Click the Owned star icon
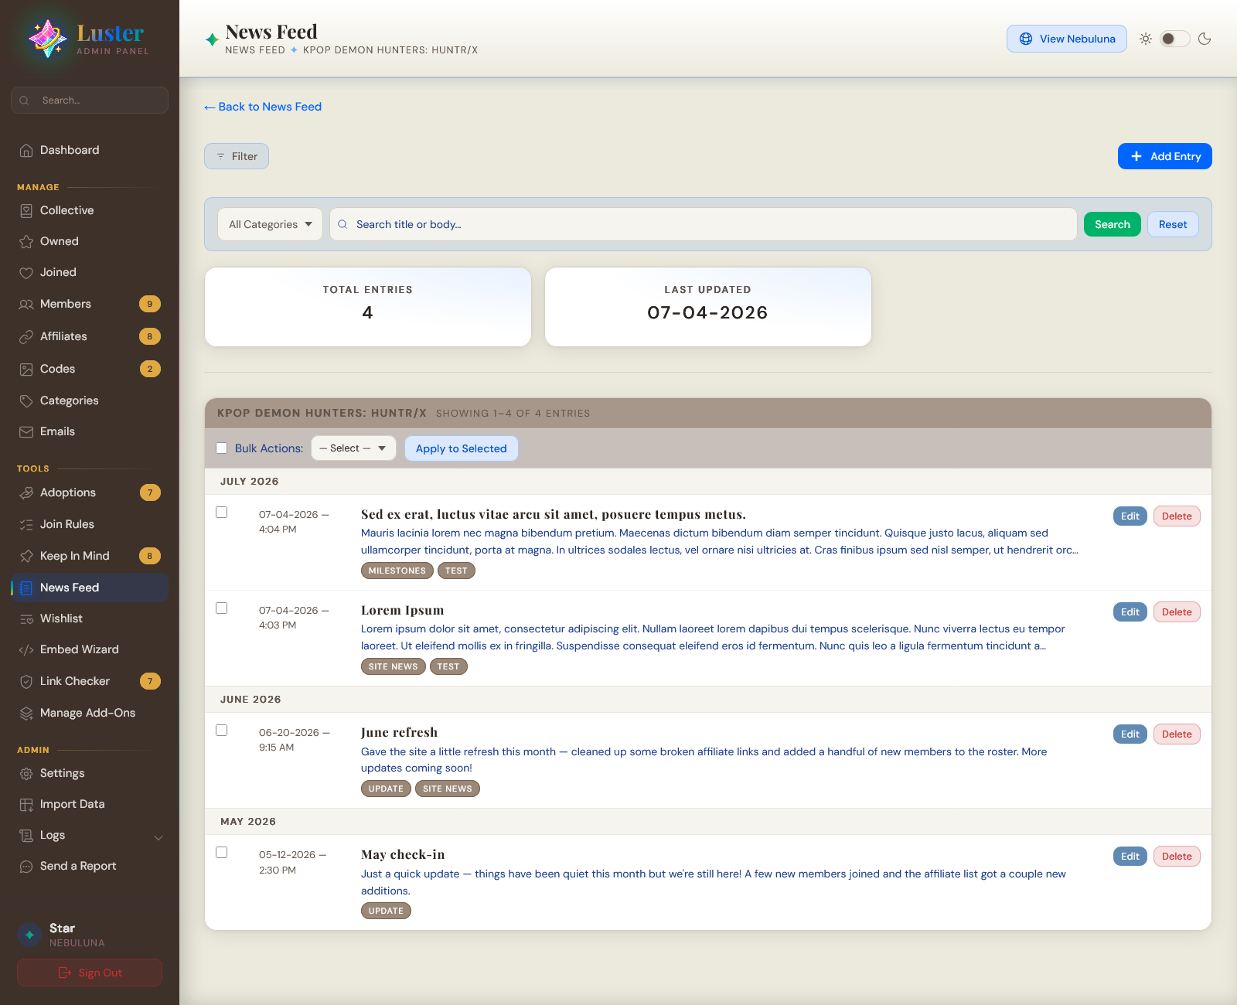The image size is (1237, 1005). click(26, 242)
